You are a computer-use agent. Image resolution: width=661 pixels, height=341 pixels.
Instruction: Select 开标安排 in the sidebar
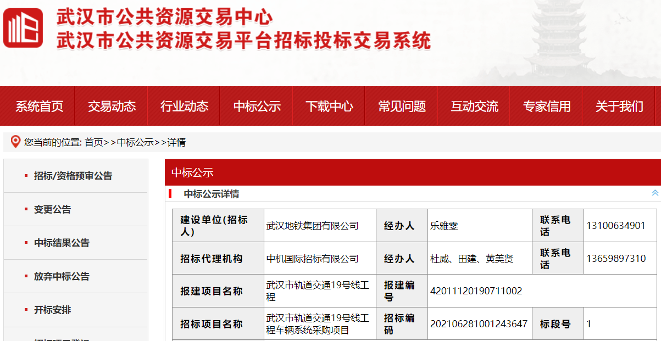click(x=76, y=310)
